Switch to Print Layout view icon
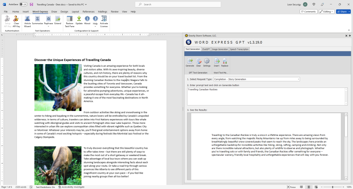 (x=309, y=187)
